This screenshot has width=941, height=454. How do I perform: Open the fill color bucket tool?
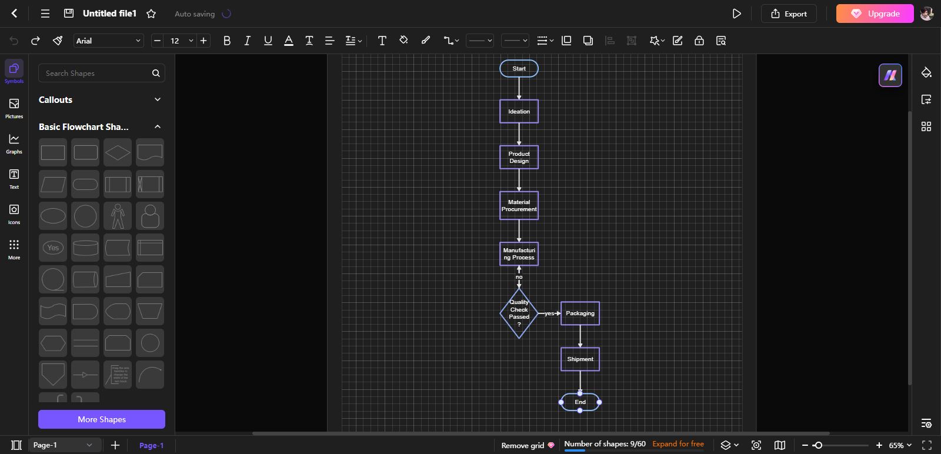pyautogui.click(x=403, y=40)
